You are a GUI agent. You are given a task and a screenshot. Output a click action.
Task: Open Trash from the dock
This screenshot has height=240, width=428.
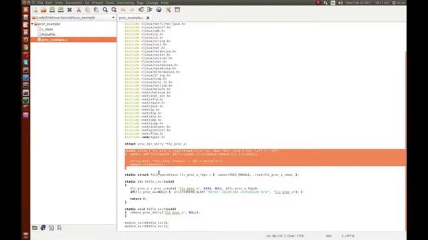pos(25,235)
